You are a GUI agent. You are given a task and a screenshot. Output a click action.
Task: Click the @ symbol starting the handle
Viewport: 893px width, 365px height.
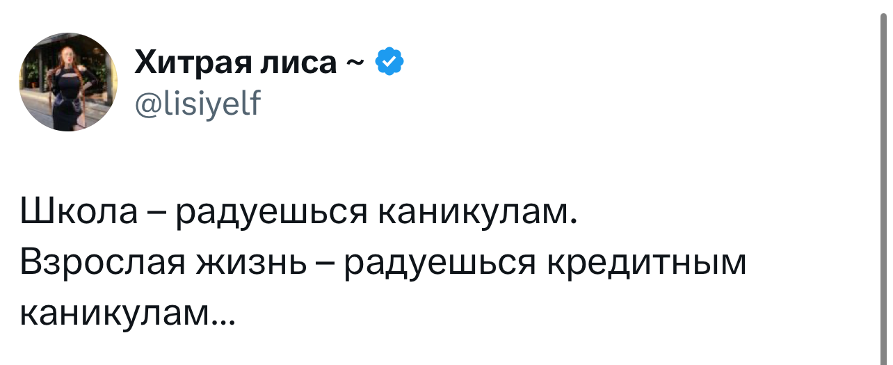[147, 106]
